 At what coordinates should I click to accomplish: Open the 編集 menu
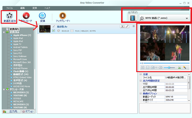pyautogui.click(x=22, y=8)
